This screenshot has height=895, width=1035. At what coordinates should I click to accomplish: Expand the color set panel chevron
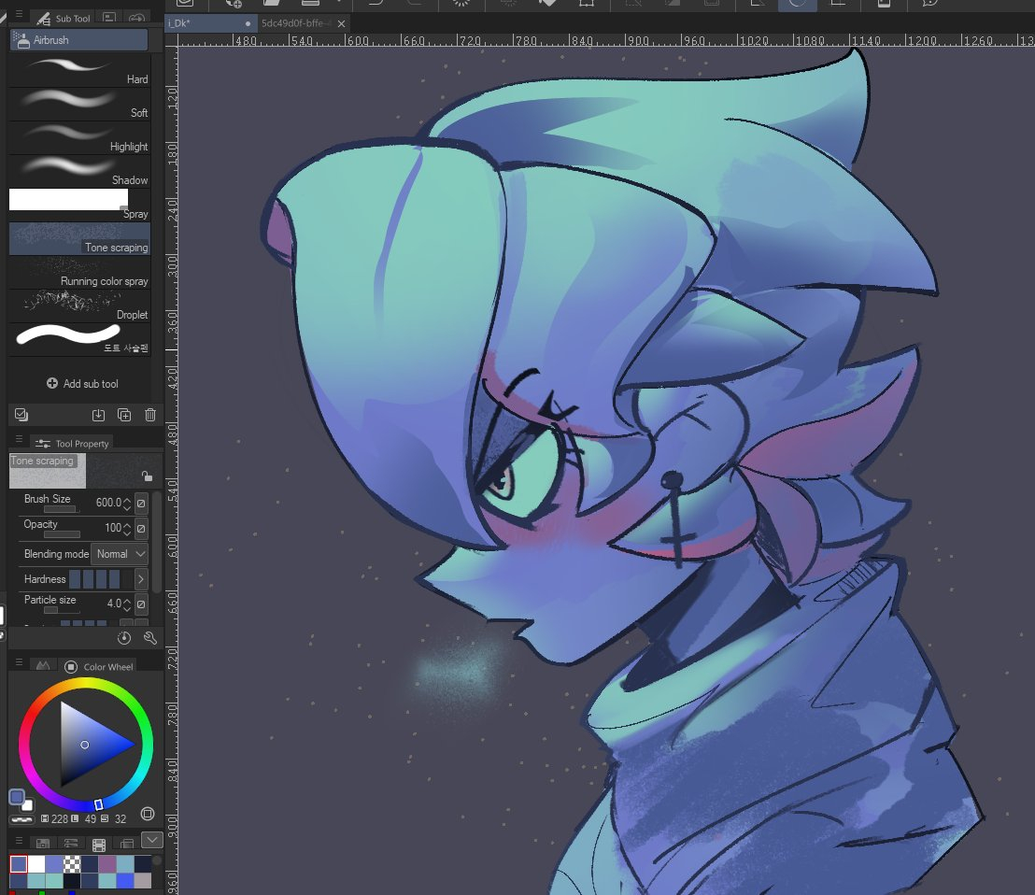coord(152,839)
